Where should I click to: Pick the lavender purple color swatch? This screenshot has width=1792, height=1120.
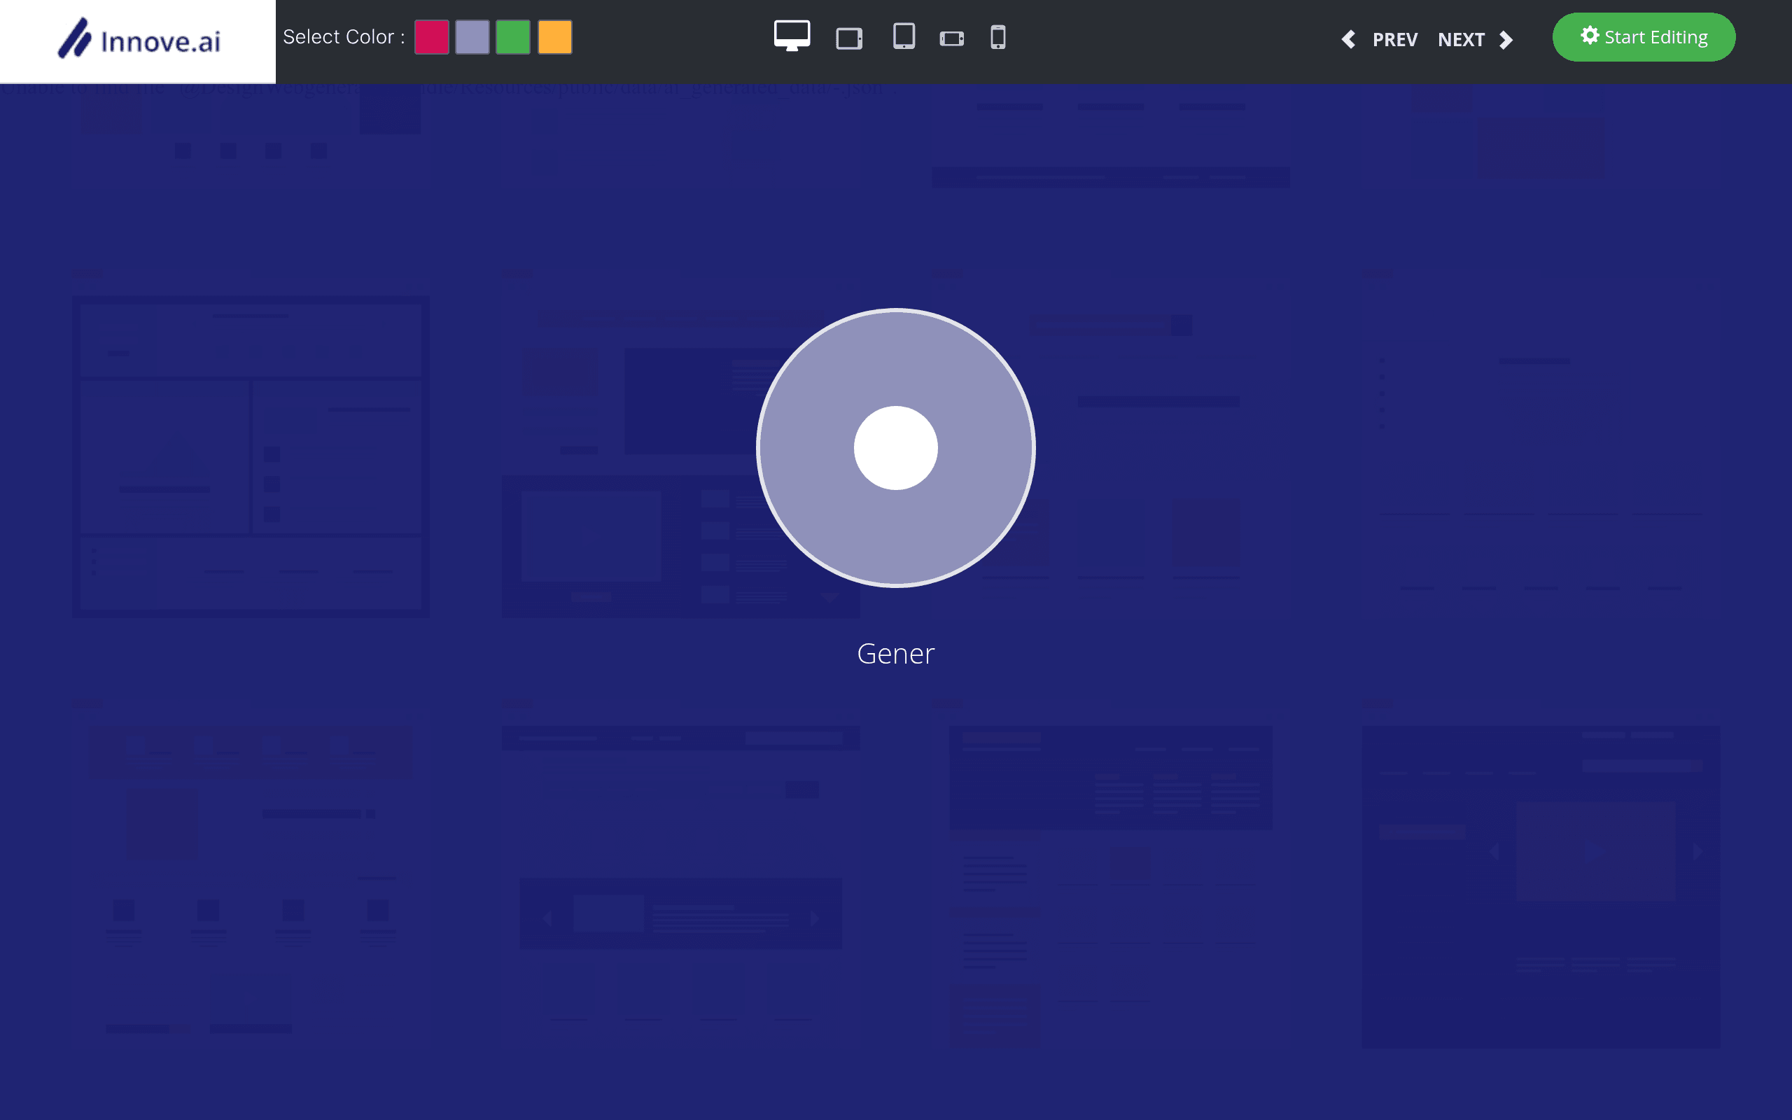point(472,37)
